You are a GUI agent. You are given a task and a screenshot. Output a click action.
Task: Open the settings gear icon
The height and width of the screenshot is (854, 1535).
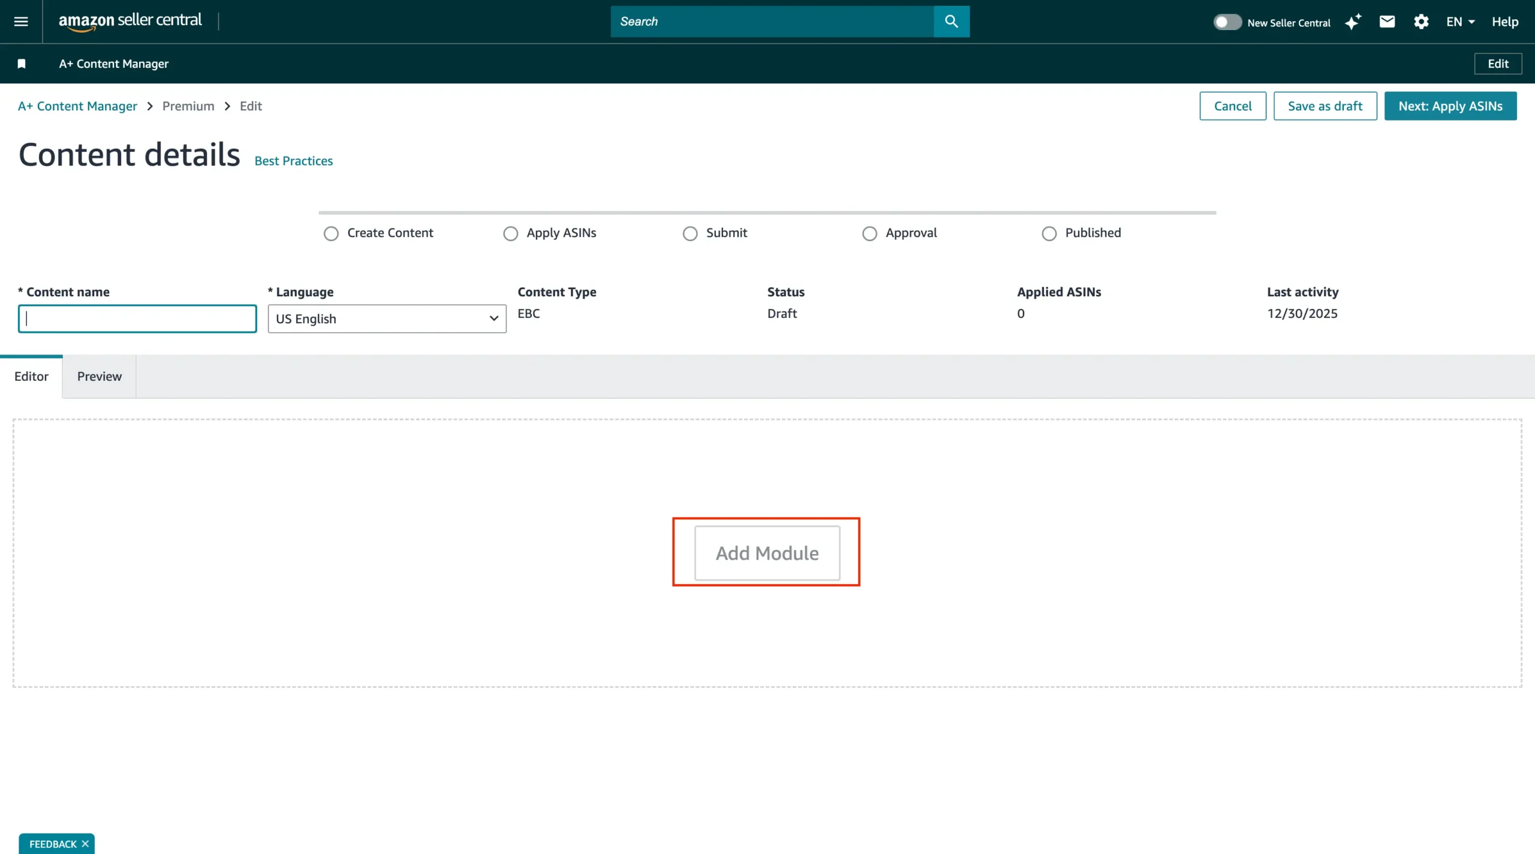(x=1421, y=22)
